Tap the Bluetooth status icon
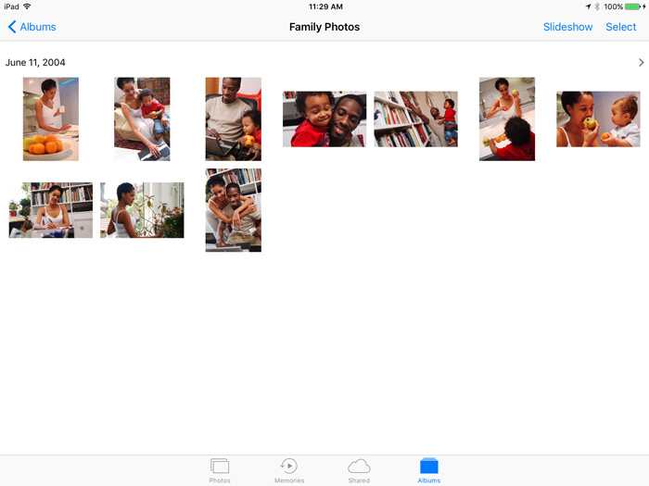The image size is (649, 486). coord(597,6)
